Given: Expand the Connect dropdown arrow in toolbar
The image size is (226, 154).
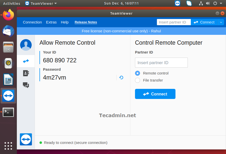Looking at the screenshot, I should [x=221, y=22].
